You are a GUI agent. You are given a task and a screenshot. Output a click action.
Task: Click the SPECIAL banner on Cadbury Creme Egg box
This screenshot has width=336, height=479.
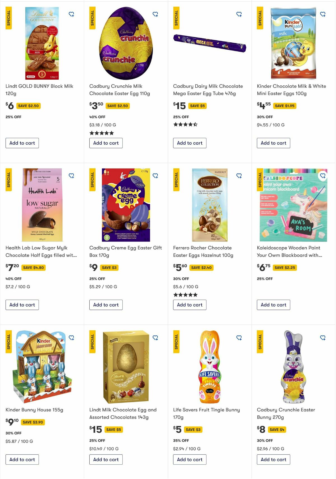click(92, 179)
